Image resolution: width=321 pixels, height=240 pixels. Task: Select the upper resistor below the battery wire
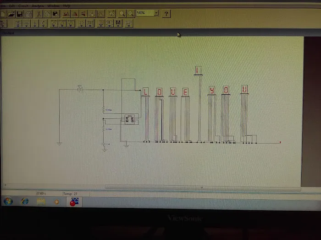[x=103, y=110]
